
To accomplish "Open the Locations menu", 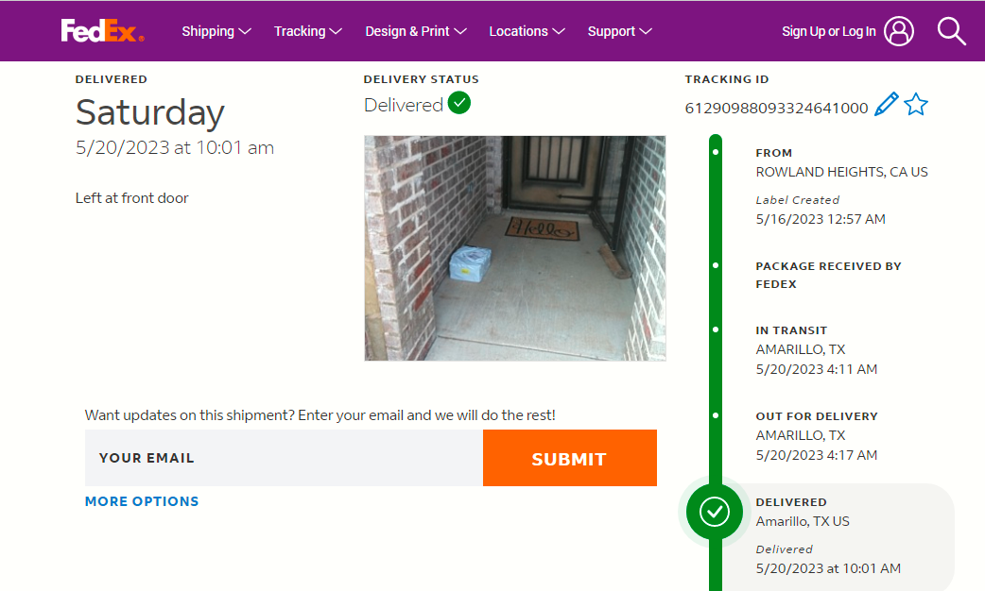I will (x=527, y=31).
